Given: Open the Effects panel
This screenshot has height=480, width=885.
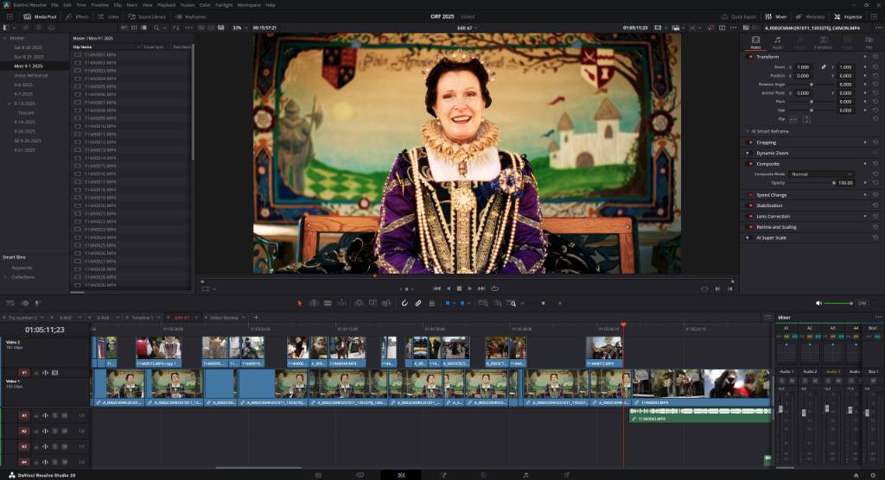Looking at the screenshot, I should [77, 17].
